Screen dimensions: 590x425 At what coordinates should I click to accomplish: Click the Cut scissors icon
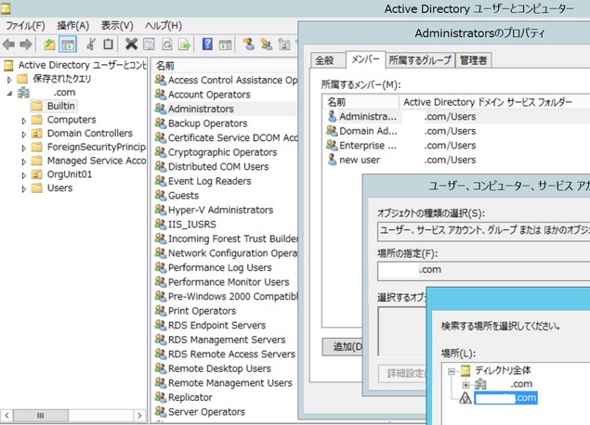tap(90, 45)
